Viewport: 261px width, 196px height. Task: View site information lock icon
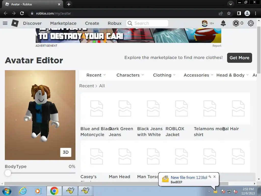click(32, 13)
